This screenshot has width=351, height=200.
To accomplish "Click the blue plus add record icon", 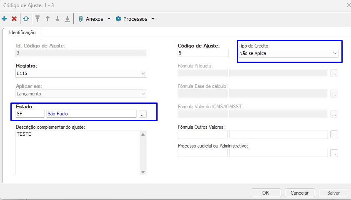I will pyautogui.click(x=5, y=19).
